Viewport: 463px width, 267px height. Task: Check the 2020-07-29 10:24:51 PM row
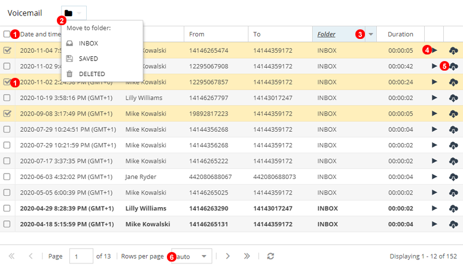7,129
